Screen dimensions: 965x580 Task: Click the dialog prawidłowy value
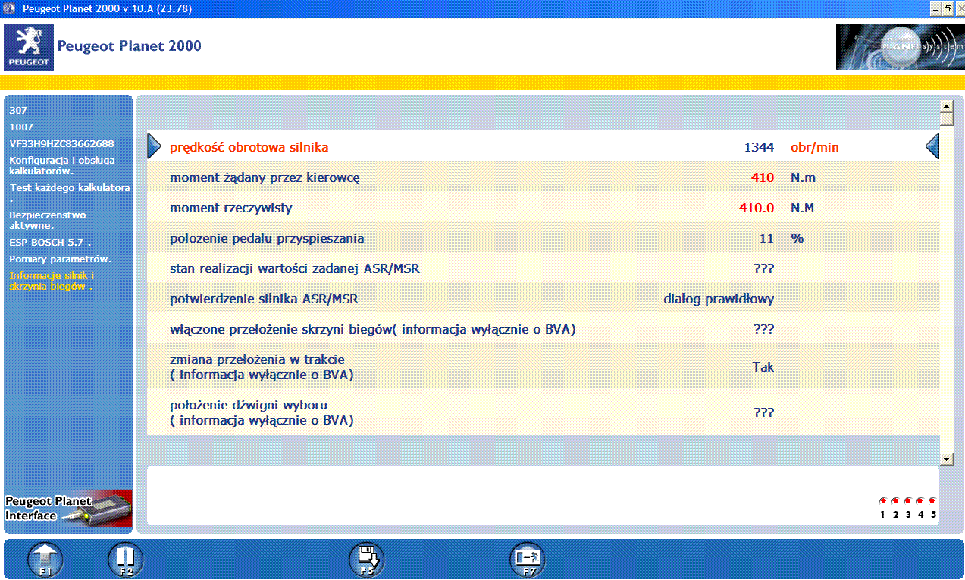(x=719, y=299)
